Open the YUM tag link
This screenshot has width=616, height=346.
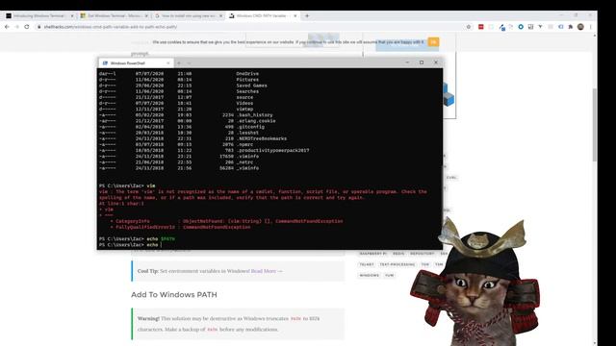(x=389, y=276)
